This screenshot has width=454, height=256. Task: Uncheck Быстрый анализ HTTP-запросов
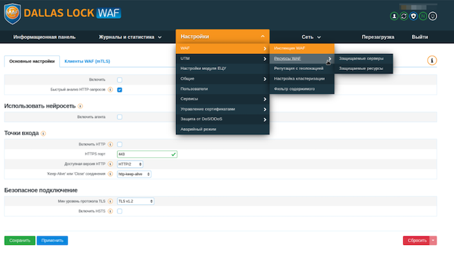(x=119, y=90)
